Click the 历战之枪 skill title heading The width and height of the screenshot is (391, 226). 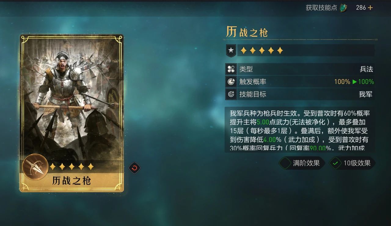(x=247, y=32)
